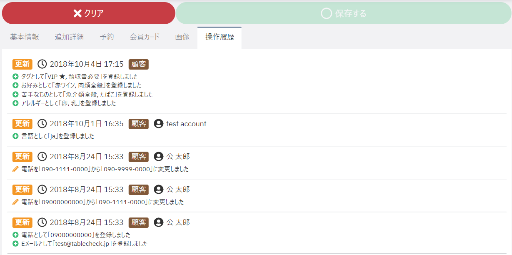Open the 画像 tab

click(182, 37)
